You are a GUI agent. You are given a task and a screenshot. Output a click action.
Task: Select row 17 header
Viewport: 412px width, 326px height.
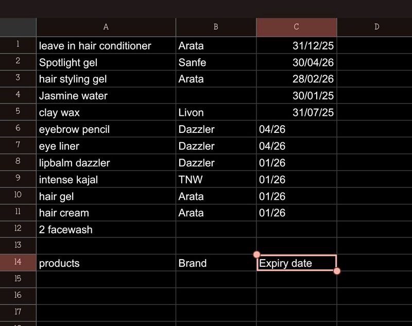tap(18, 313)
